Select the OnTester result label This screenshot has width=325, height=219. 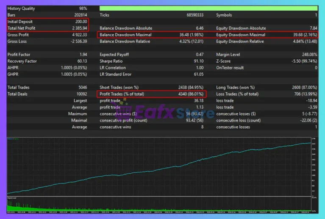click(x=230, y=68)
